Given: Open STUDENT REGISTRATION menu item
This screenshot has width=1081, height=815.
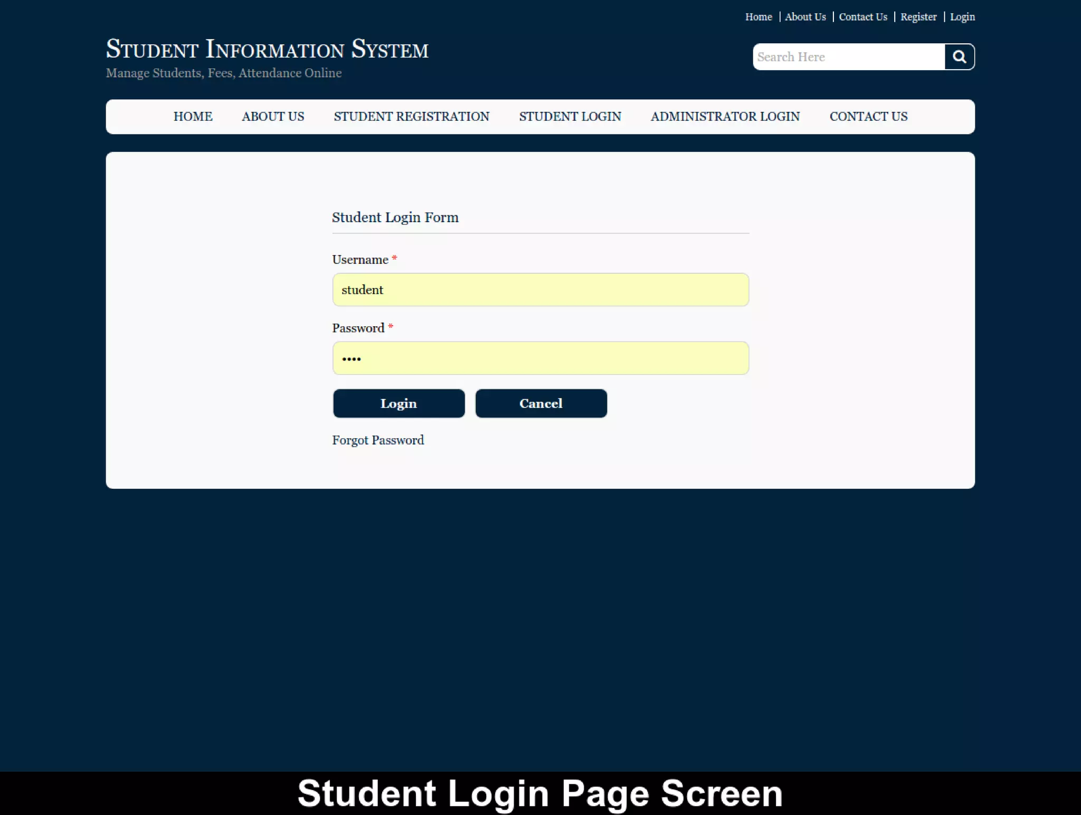Looking at the screenshot, I should [x=411, y=117].
